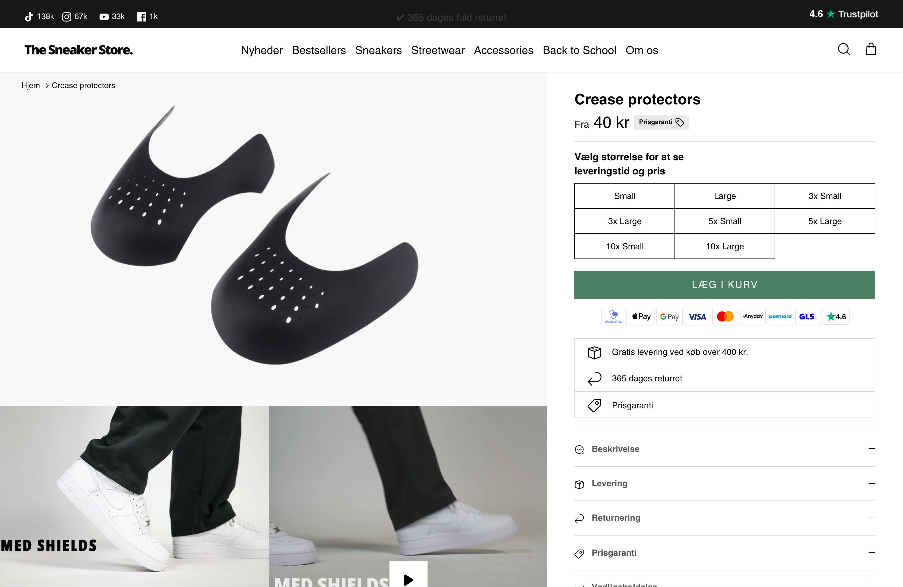Screen dimensions: 903x587
Task: Open the Facebook page icon
Action: click(142, 16)
